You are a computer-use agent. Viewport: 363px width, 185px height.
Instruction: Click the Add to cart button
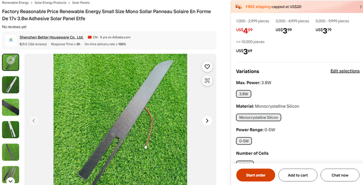click(x=298, y=175)
